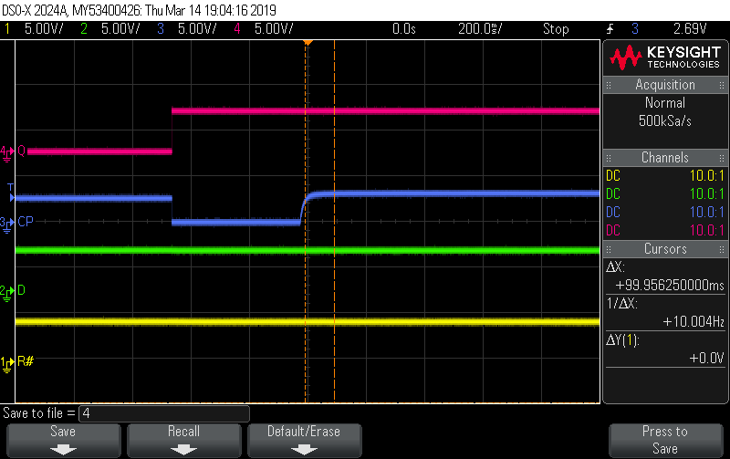This screenshot has width=730, height=459.
Task: Click the ΔY(1) value +0.0V
Action: pyautogui.click(x=706, y=358)
